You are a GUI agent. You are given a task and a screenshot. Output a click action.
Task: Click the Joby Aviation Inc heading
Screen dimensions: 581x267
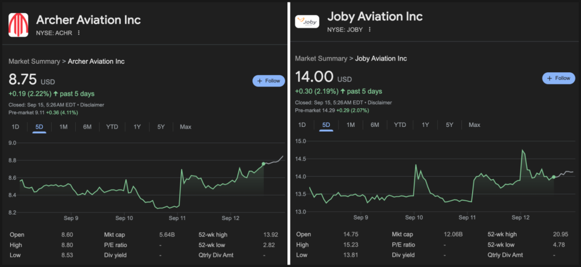tap(375, 17)
